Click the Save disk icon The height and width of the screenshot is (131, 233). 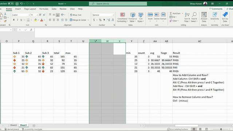[x=17, y=4]
